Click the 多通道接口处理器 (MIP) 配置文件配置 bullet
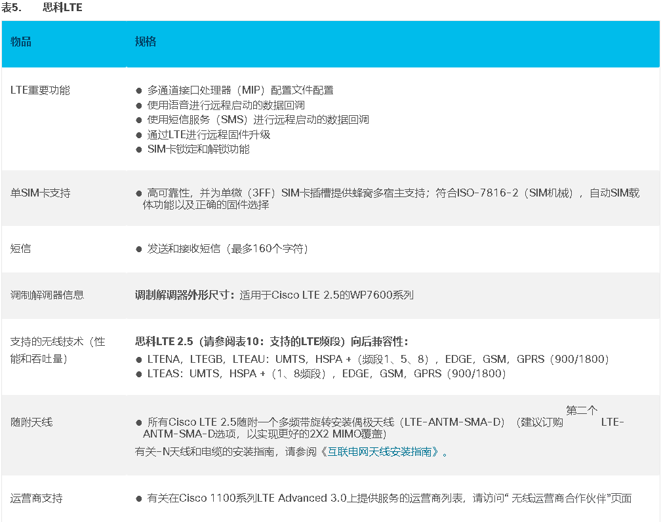This screenshot has height=522, width=661. click(240, 90)
